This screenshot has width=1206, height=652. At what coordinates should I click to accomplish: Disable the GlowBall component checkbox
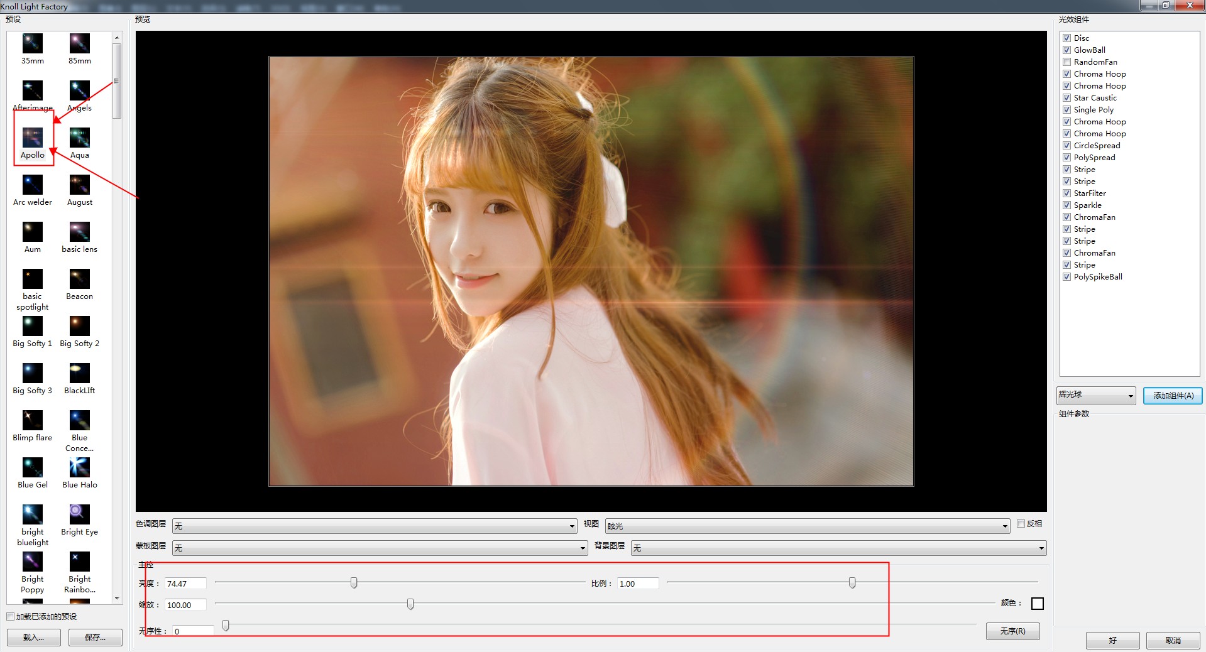1066,50
